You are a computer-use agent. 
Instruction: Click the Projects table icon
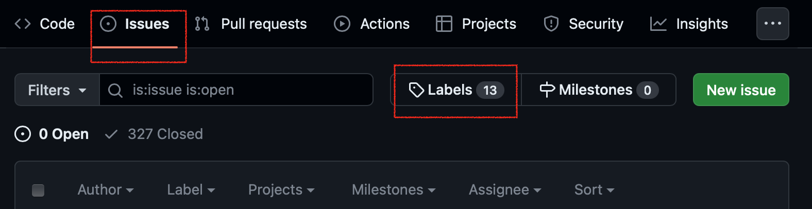(x=444, y=24)
